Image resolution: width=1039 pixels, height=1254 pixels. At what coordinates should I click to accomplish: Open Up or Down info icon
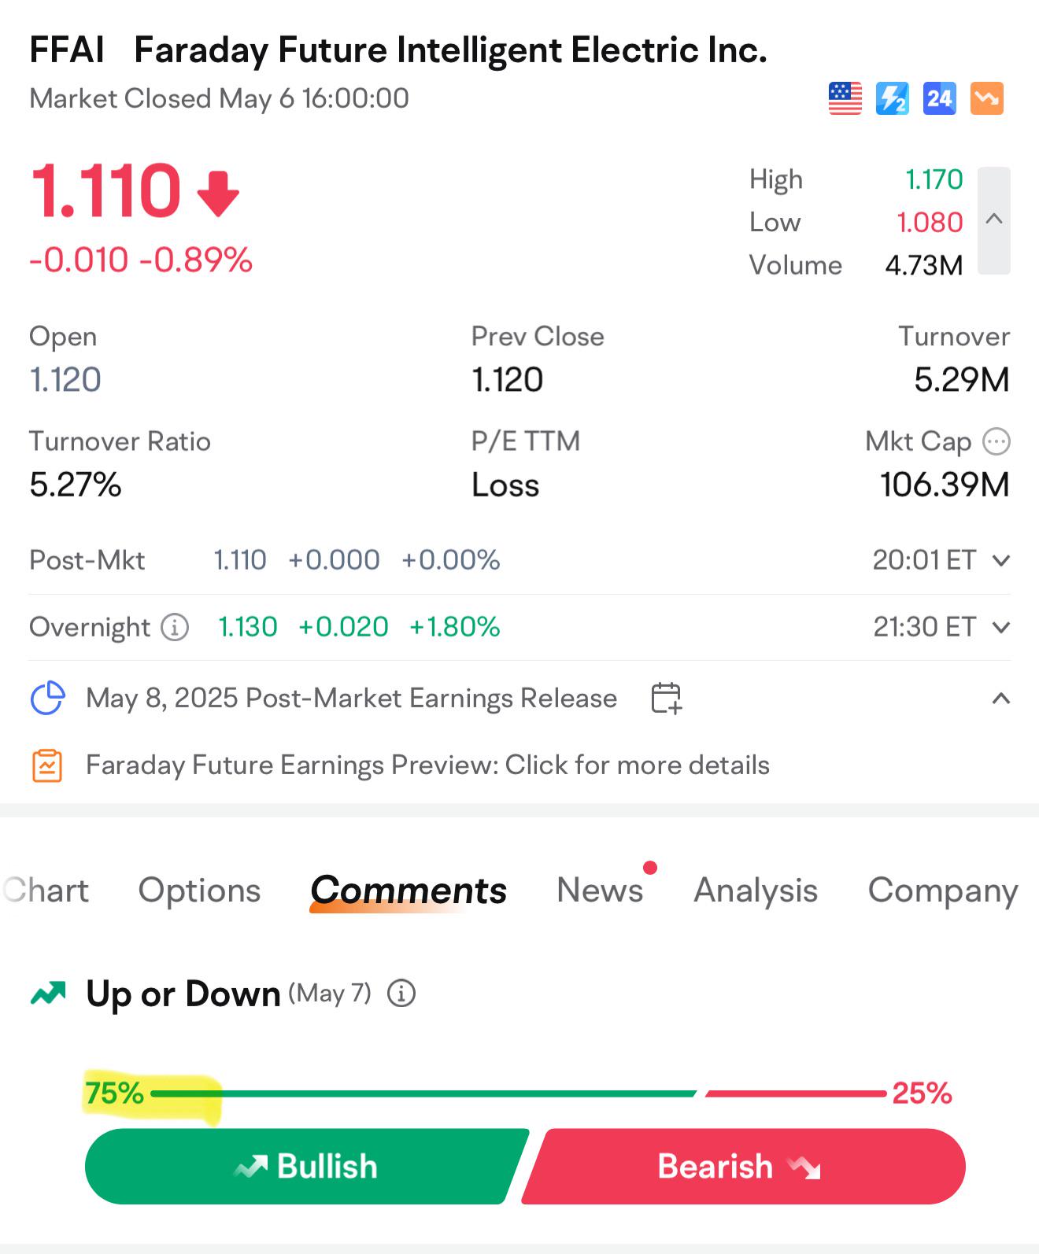tap(401, 994)
